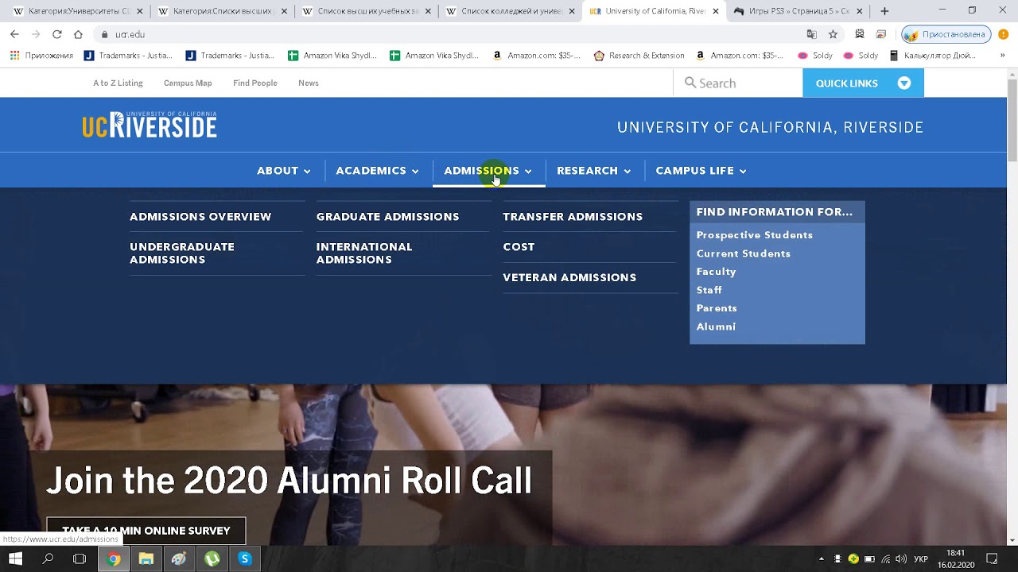The height and width of the screenshot is (572, 1018).
Task: Open Campus Map link
Action: pyautogui.click(x=188, y=83)
